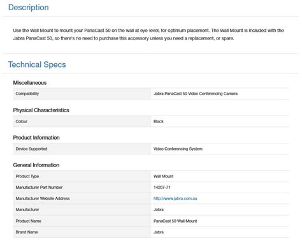Select the Video Conferencing System value
Screen dimensions: 302x243
pos(178,149)
